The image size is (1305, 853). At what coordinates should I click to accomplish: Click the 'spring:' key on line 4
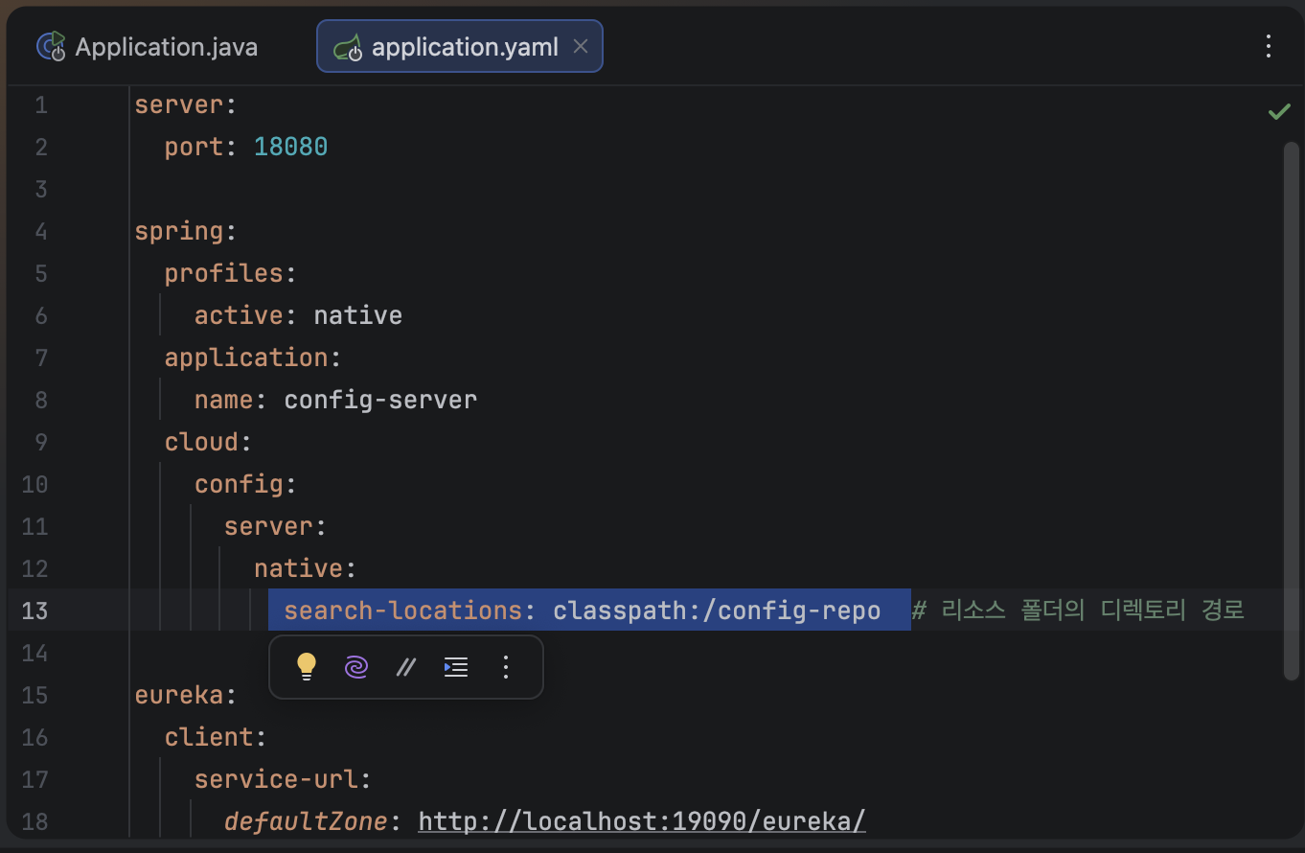185,231
